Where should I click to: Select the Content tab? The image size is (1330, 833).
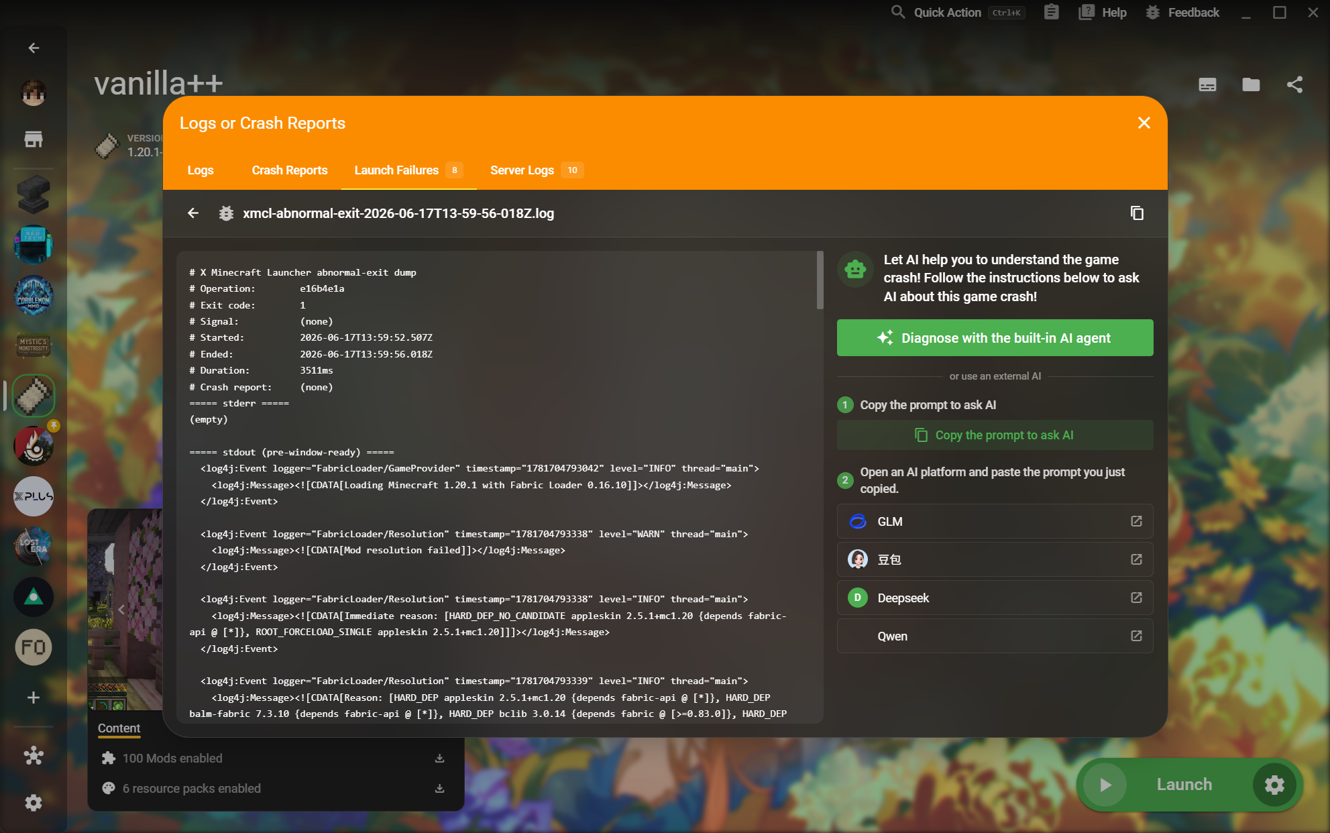point(119,728)
